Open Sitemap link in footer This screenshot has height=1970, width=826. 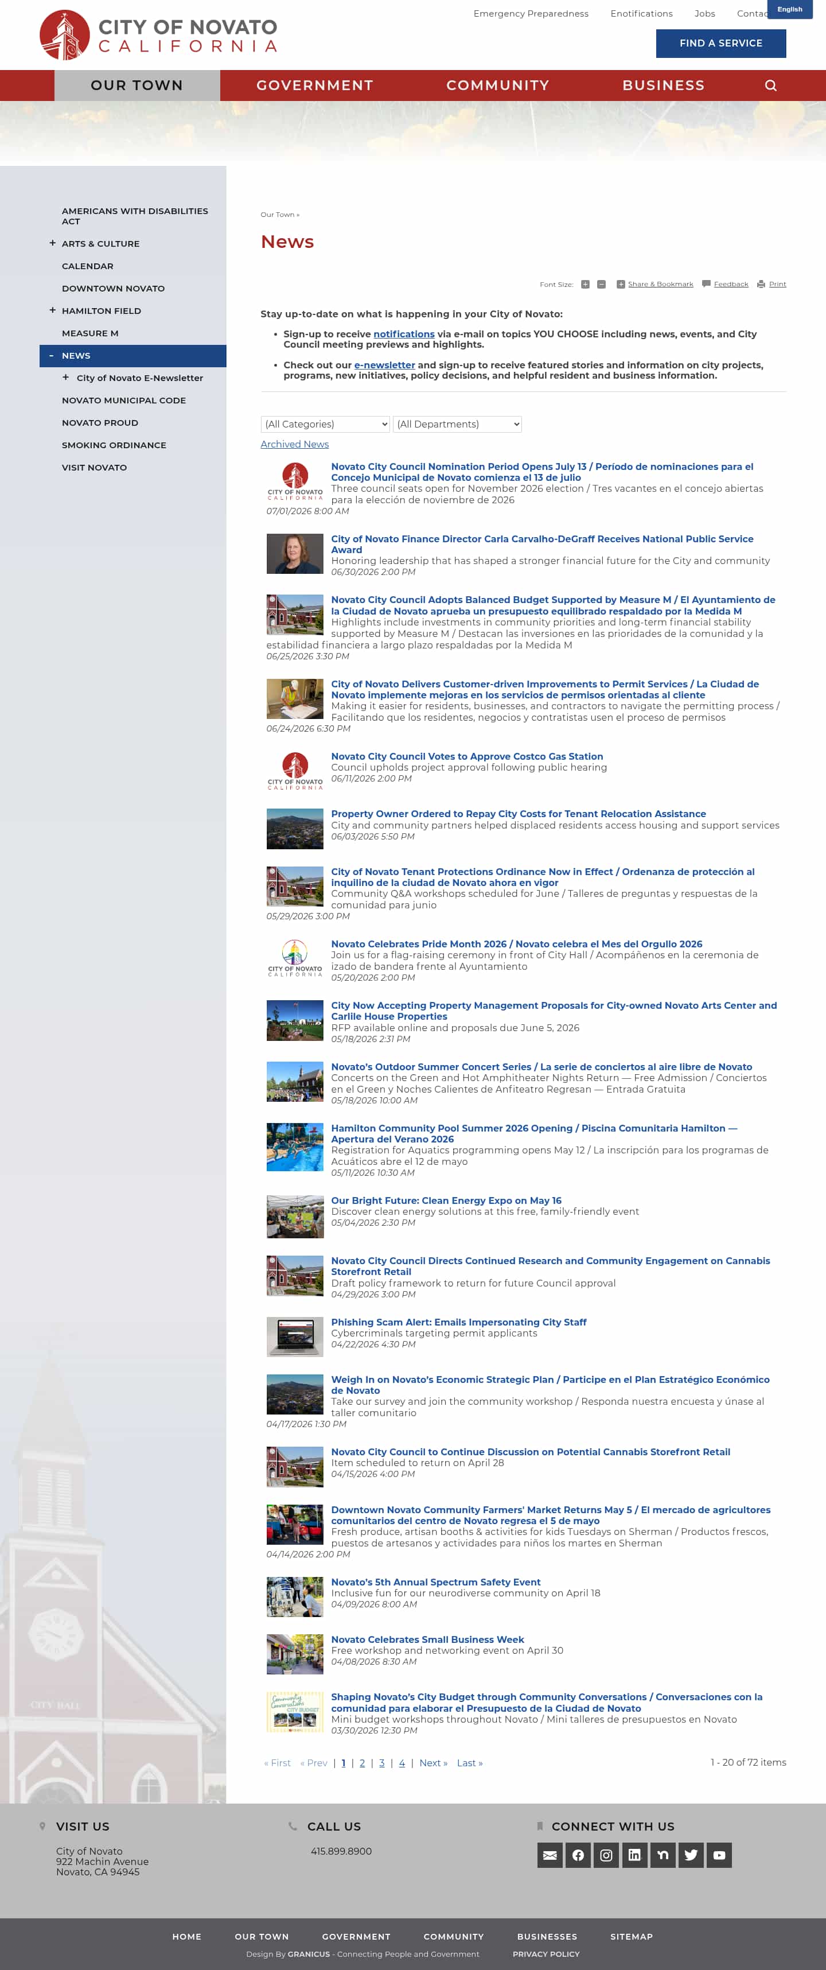[631, 1937]
